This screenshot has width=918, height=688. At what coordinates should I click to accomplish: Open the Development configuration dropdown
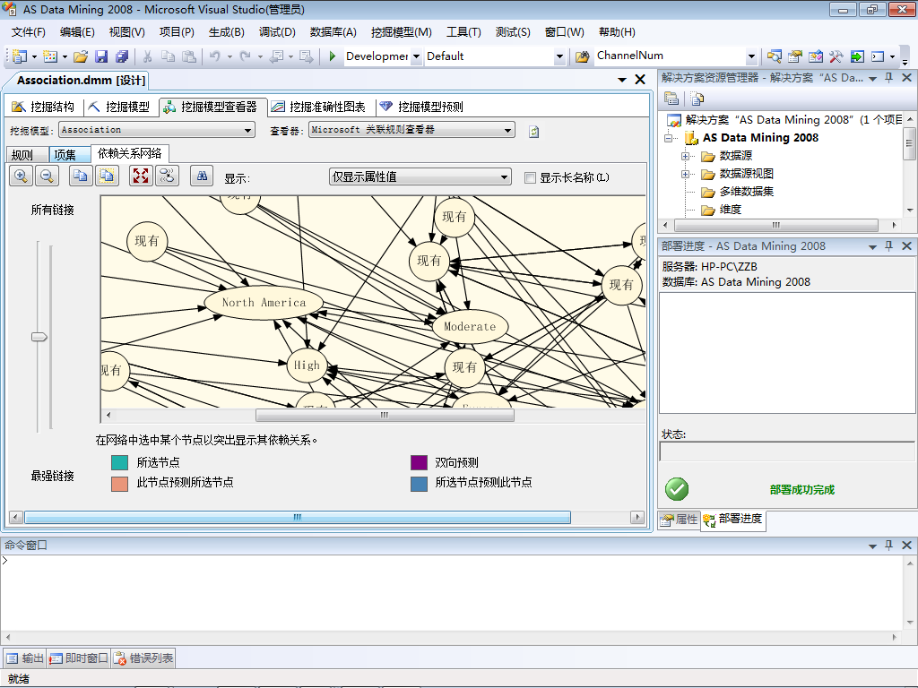(x=416, y=56)
